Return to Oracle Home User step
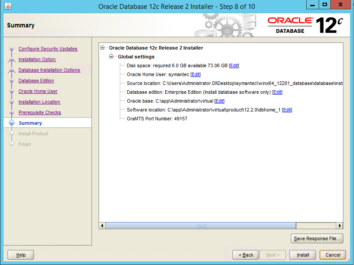This screenshot has height=265, width=354. 38,91
